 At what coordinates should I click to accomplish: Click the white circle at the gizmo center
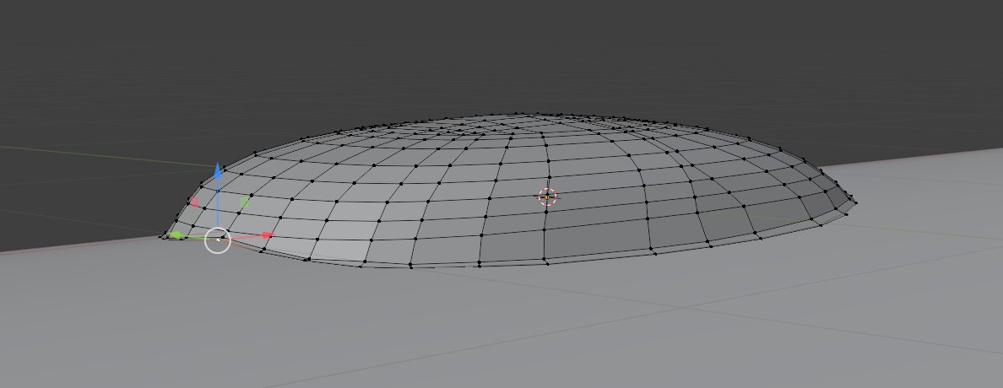218,240
